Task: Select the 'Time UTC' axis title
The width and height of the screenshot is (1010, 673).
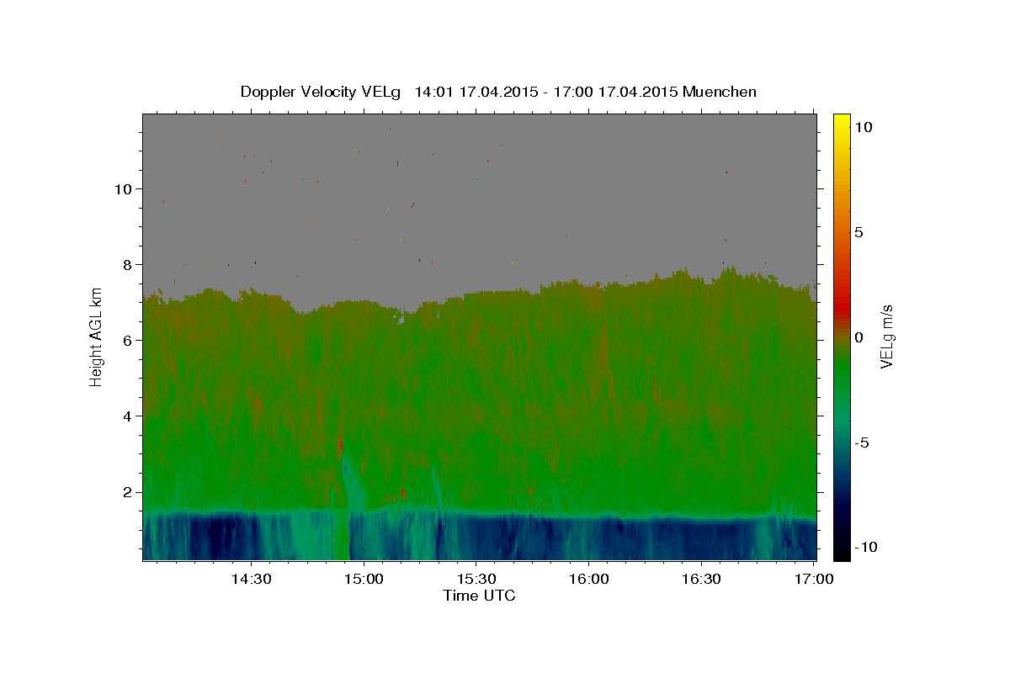Action: (479, 596)
